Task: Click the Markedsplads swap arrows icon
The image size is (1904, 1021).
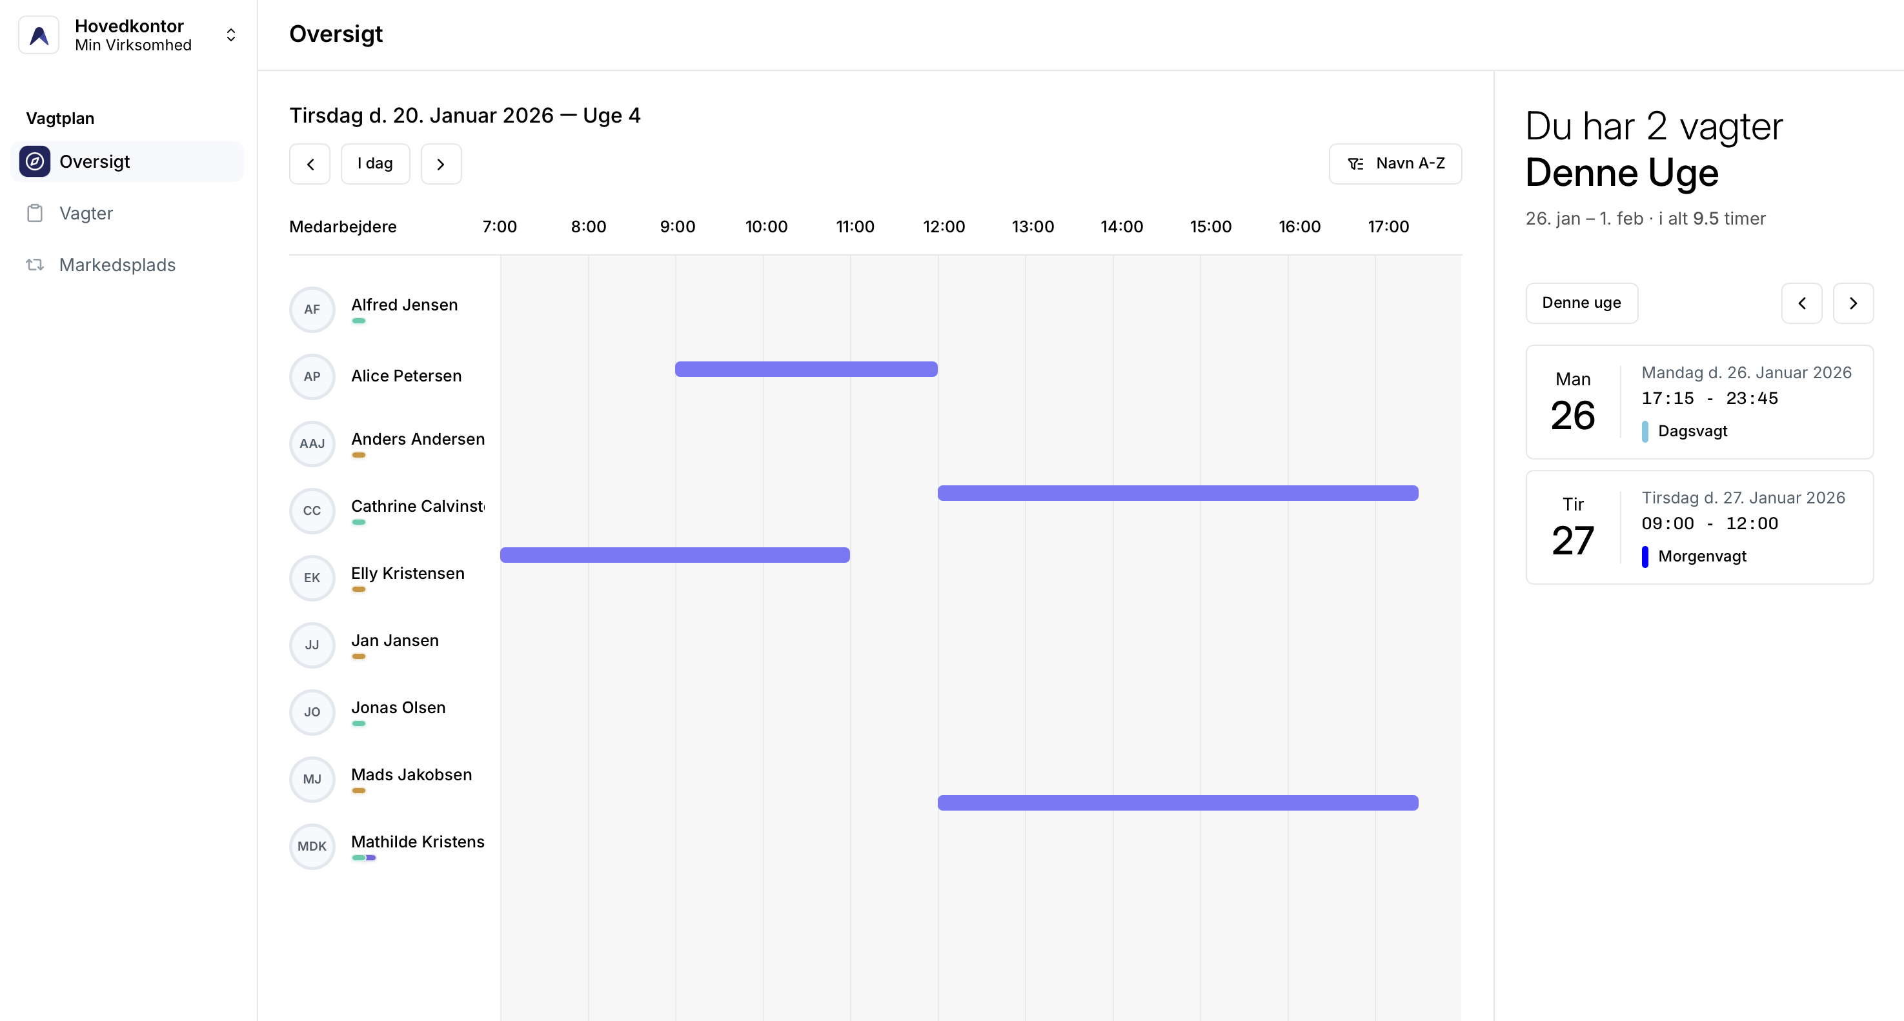Action: point(35,265)
